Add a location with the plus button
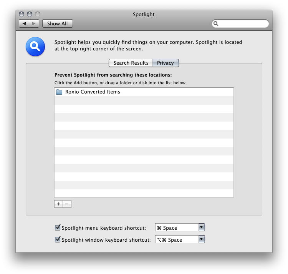The width and height of the screenshot is (288, 274). [59, 204]
